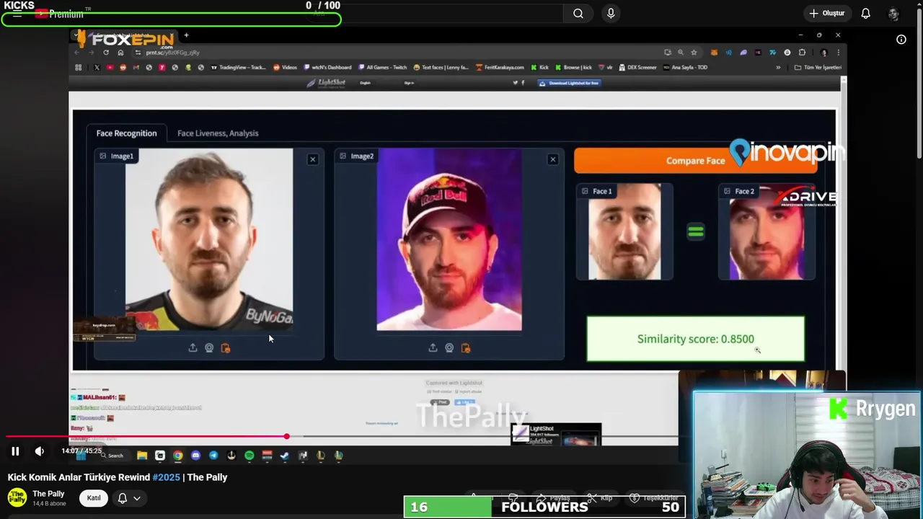The height and width of the screenshot is (519, 923).
Task: Open X bookmark in bookmarks bar
Action: point(97,68)
